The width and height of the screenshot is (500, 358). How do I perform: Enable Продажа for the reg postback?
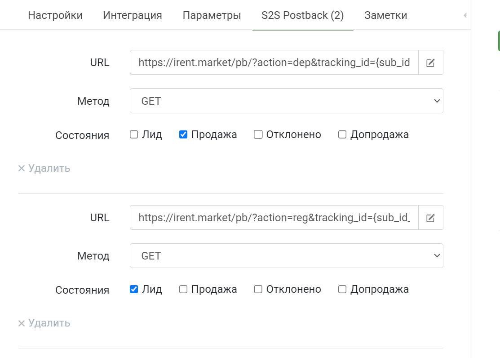pyautogui.click(x=183, y=289)
